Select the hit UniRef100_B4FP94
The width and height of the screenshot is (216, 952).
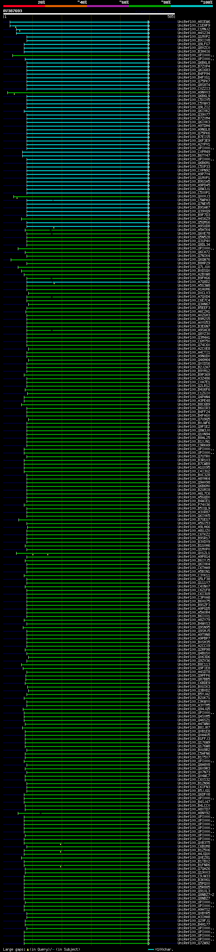tap(194, 74)
